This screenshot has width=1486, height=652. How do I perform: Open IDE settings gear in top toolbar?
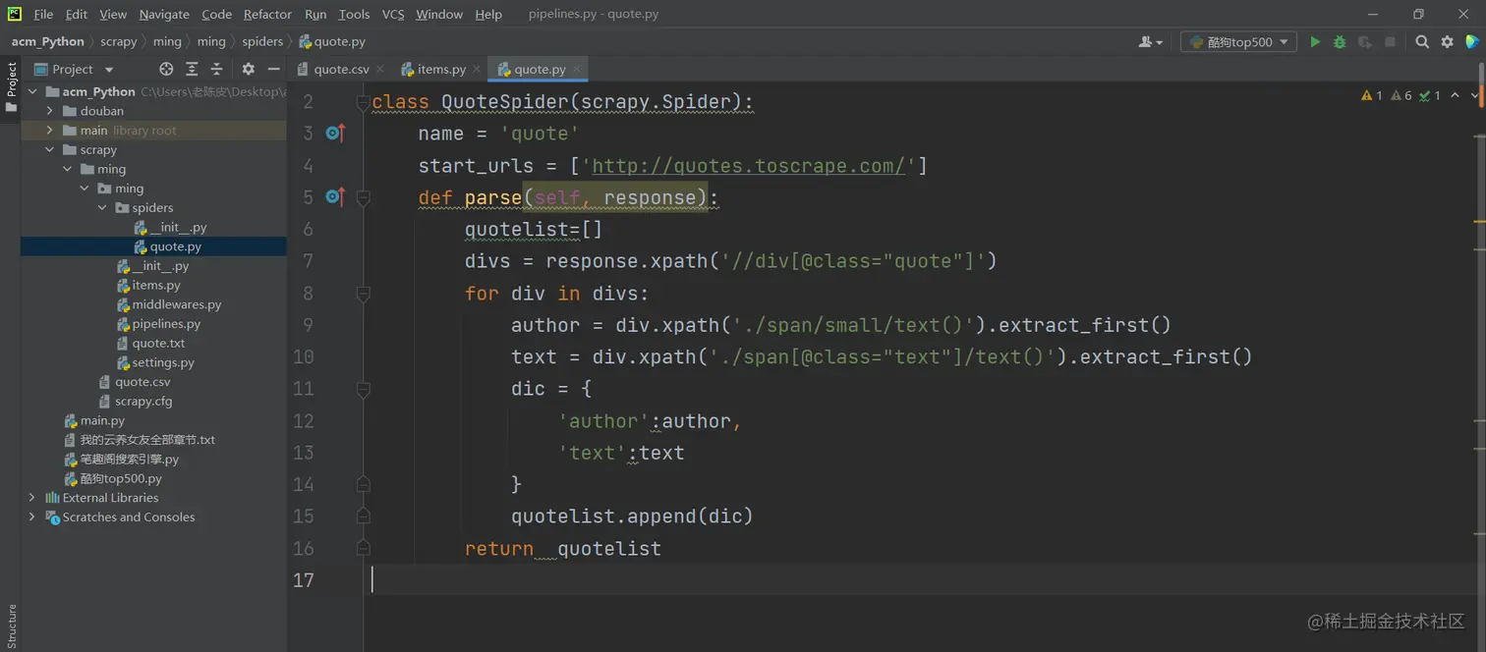(x=1447, y=42)
